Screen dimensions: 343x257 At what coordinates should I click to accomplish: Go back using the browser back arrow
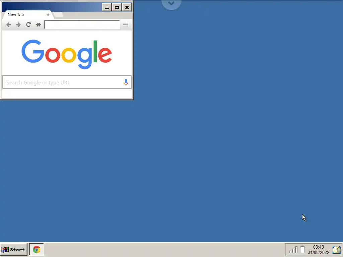[8, 25]
